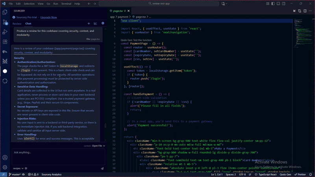Open the context 'Open File' dropdown
315x177 pixels.
pyautogui.click(x=98, y=146)
